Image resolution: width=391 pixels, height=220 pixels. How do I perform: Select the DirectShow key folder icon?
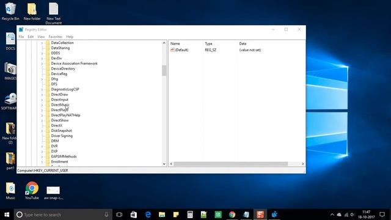(x=48, y=120)
